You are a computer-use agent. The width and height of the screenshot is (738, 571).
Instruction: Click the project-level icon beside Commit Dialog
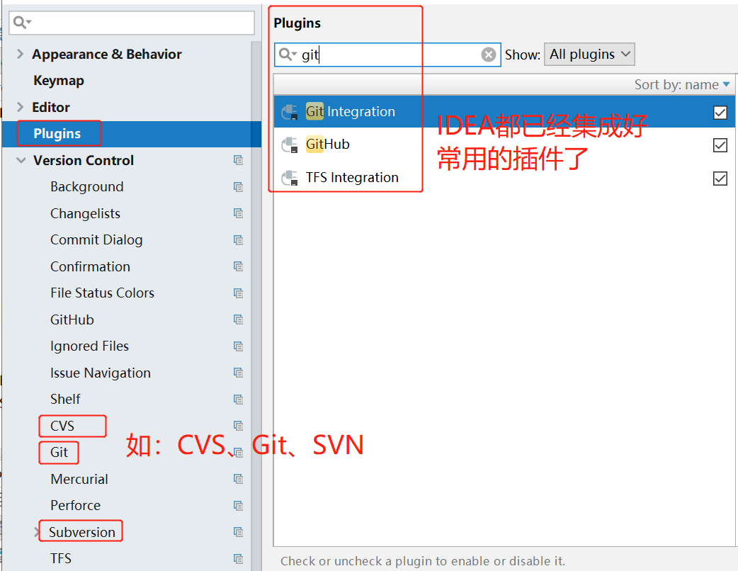pos(238,240)
